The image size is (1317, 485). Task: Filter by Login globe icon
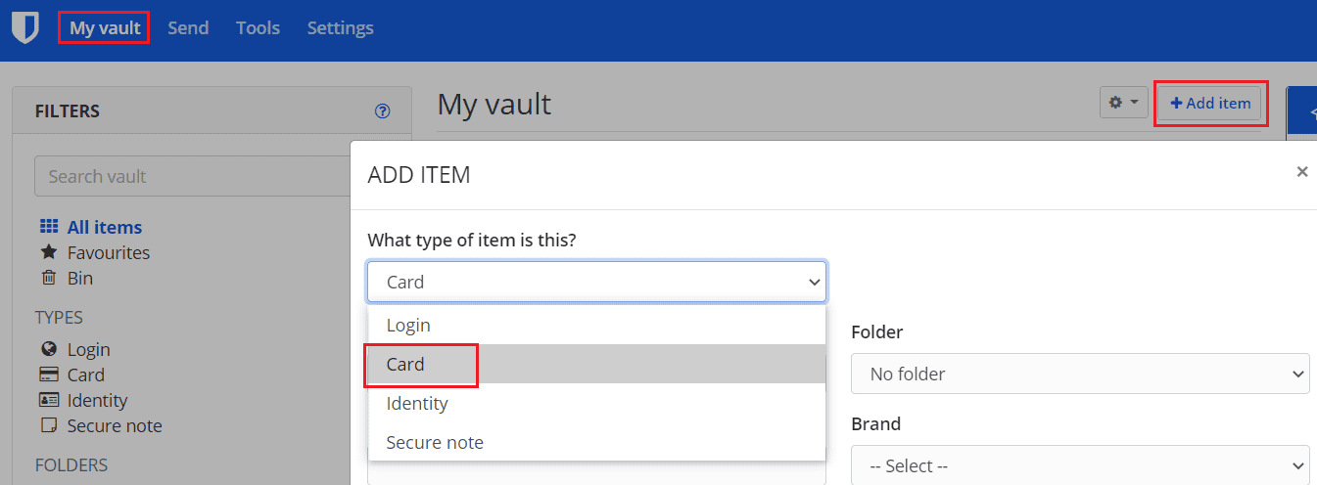[49, 349]
